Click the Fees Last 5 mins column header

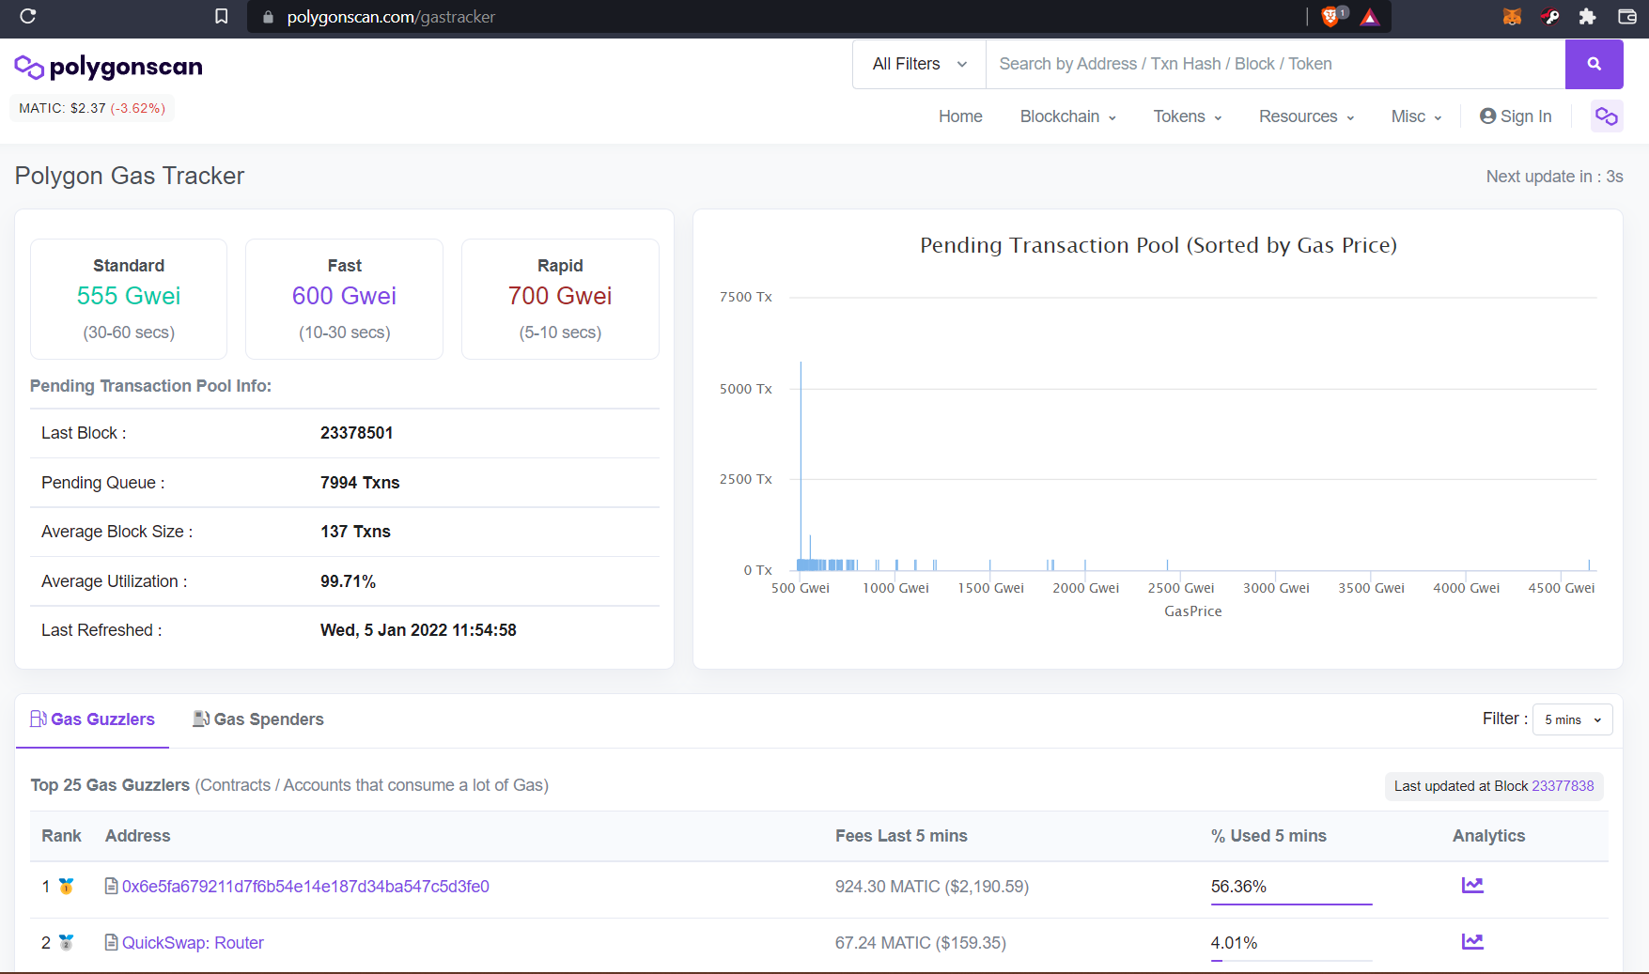pyautogui.click(x=901, y=836)
